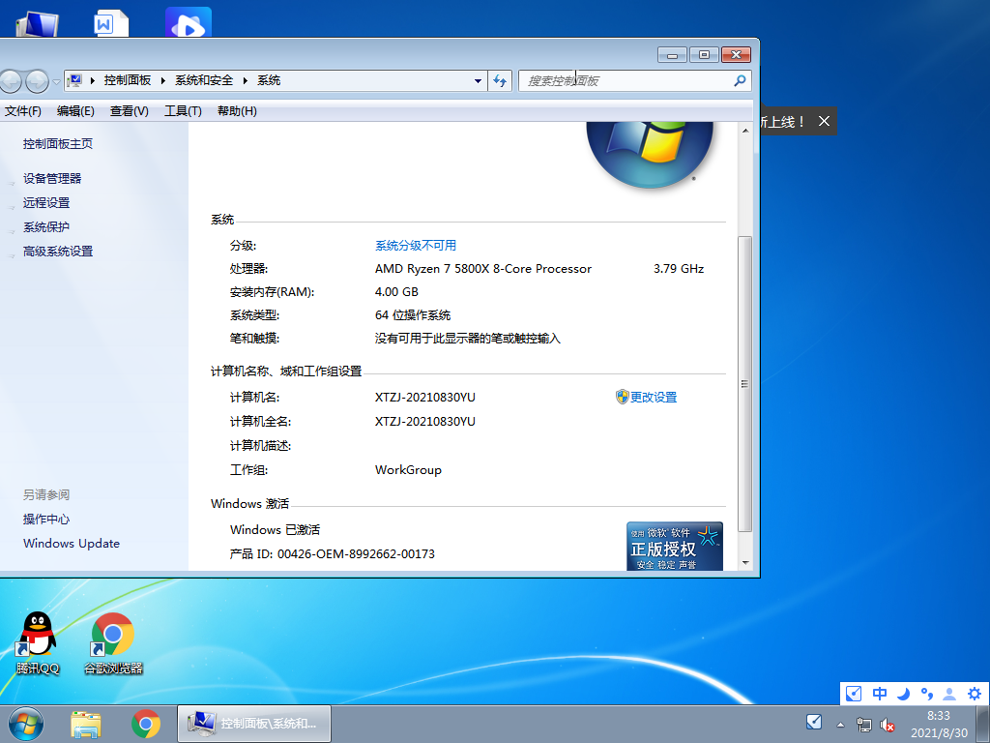990x743 pixels.
Task: Launch 腾讯QQ from the desktop
Action: (x=36, y=634)
